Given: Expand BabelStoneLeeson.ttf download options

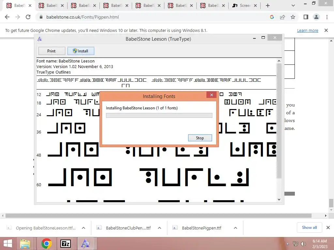Looking at the screenshot, I should 83,228.
